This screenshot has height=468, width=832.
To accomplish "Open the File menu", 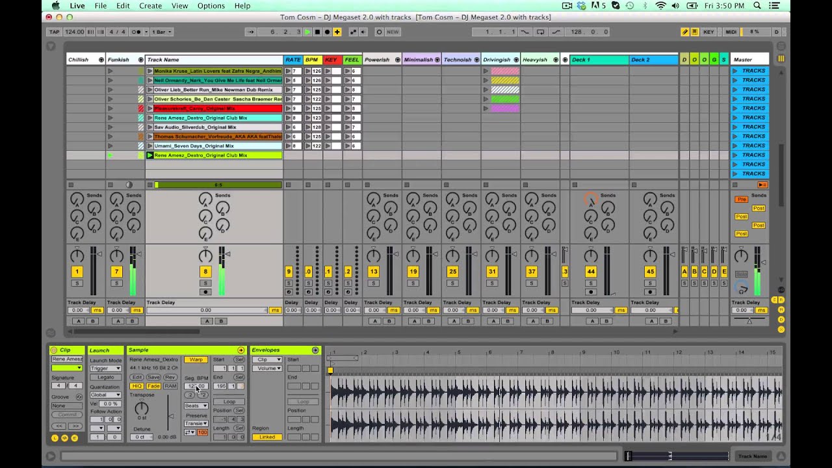I will (x=101, y=6).
